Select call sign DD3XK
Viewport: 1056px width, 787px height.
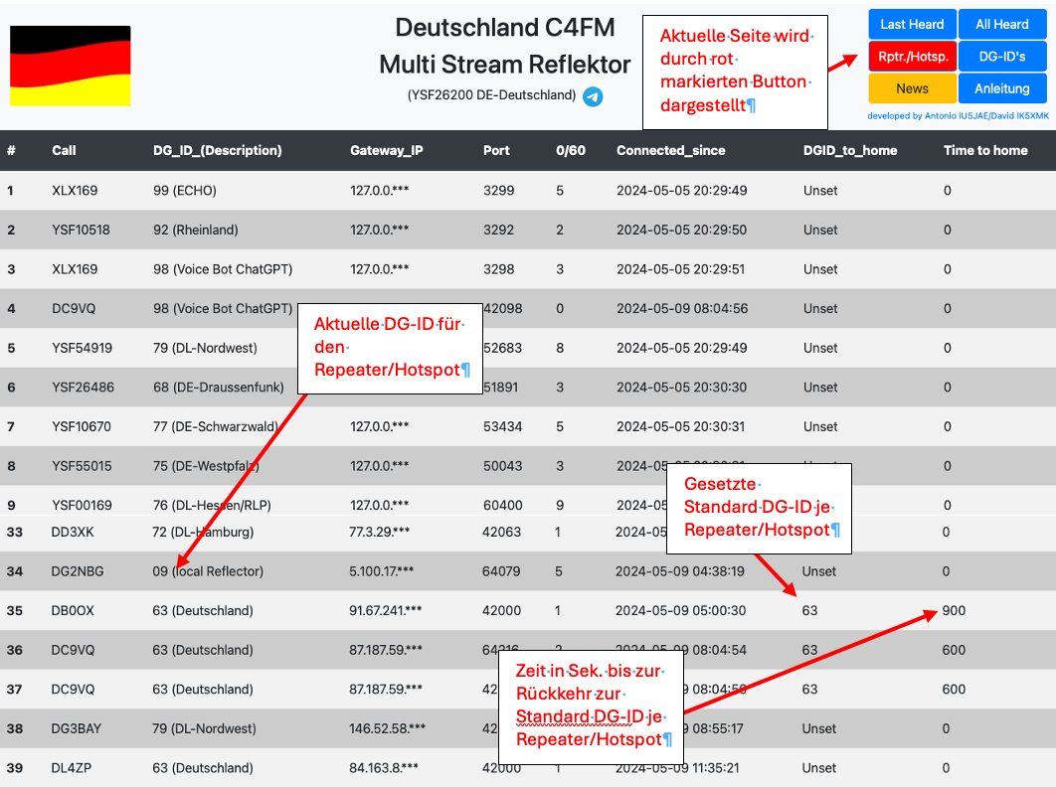[x=73, y=532]
